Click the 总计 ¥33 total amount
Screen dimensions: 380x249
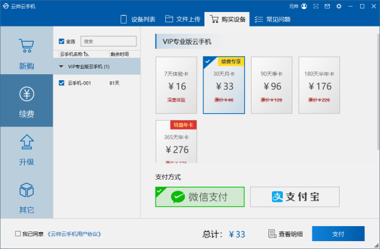coord(224,234)
